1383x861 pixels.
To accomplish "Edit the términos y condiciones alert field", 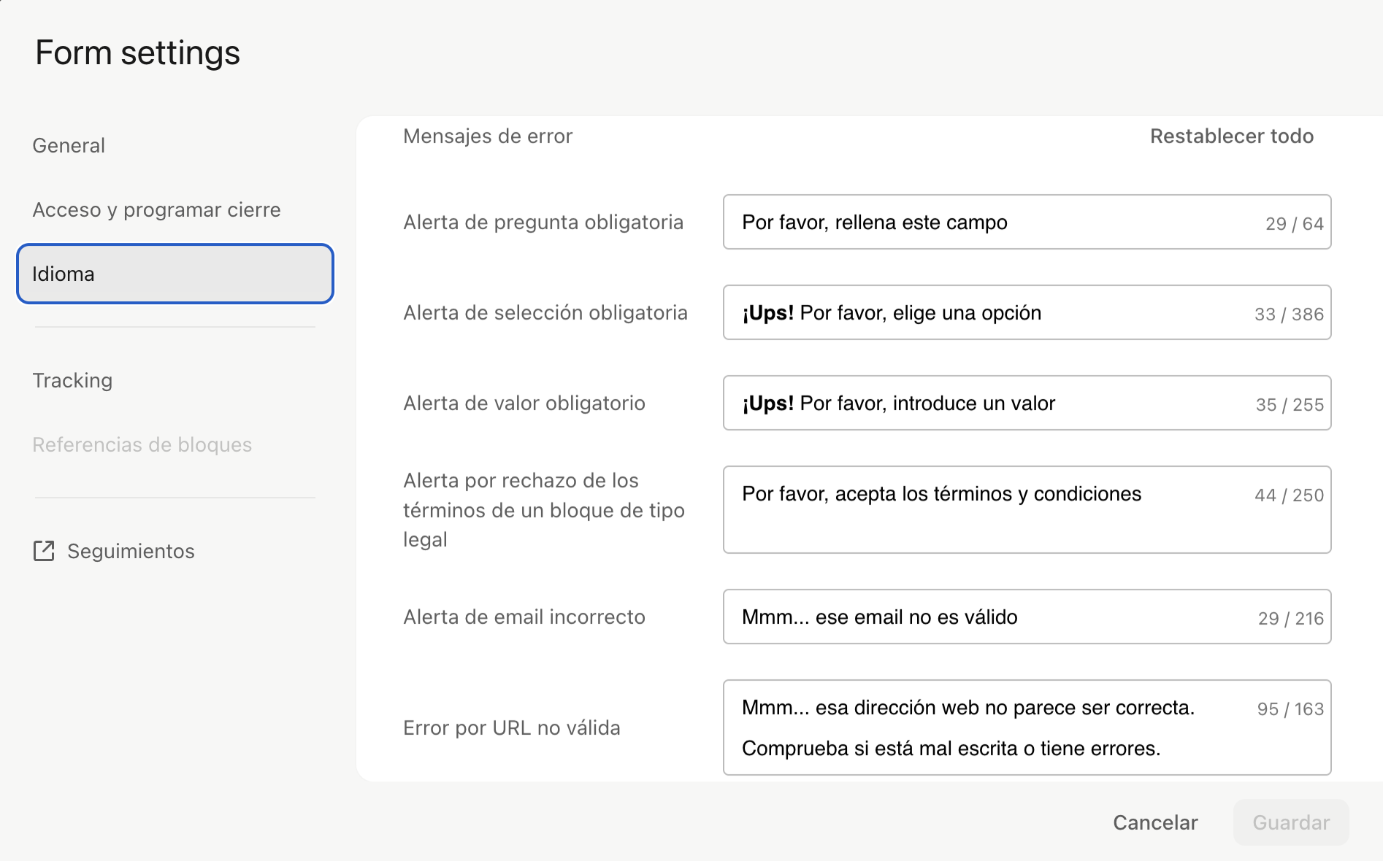I will (1027, 509).
